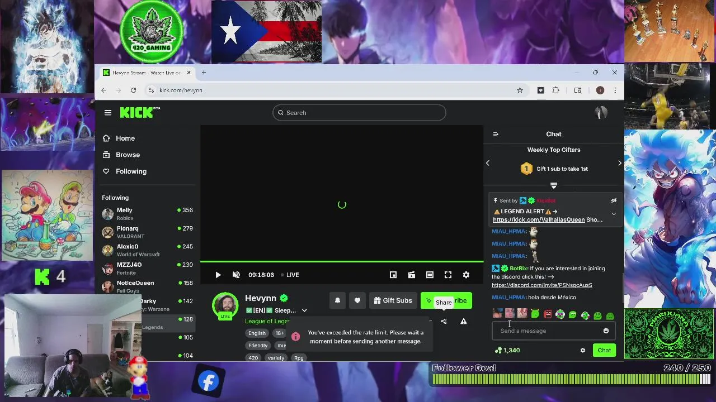716x402 pixels.
Task: Open the user avatar menu on Kick
Action: tap(601, 113)
